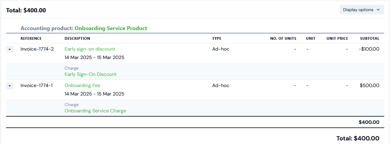Click the Subtotal column header
Image resolution: width=390 pixels, height=144 pixels.
(x=369, y=39)
